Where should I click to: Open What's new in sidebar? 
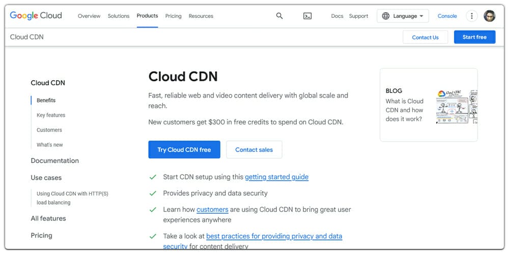coord(50,145)
